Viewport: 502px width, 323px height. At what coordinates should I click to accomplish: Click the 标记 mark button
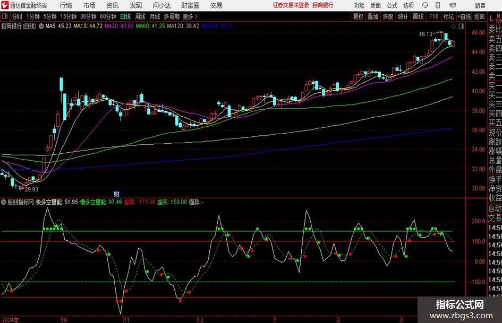coord(448,16)
